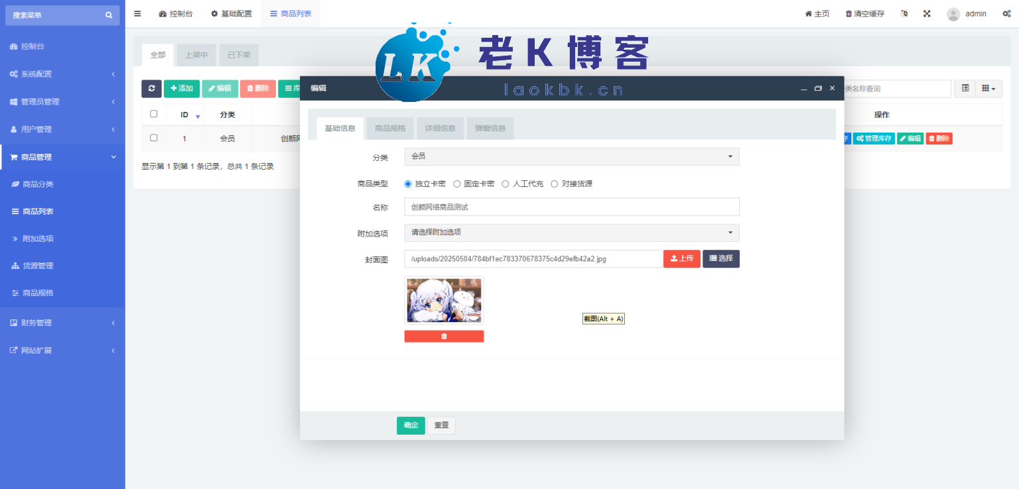Click the green 确定 button
This screenshot has width=1019, height=489.
411,425
